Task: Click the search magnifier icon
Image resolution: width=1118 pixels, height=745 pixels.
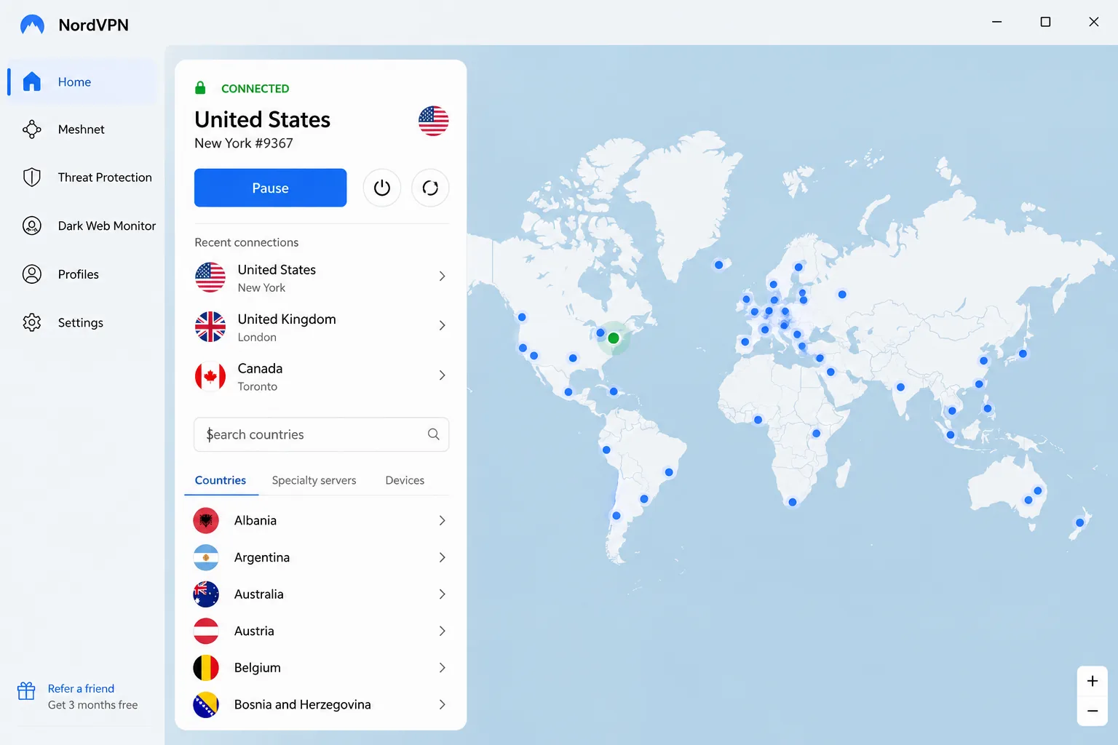Action: click(434, 434)
